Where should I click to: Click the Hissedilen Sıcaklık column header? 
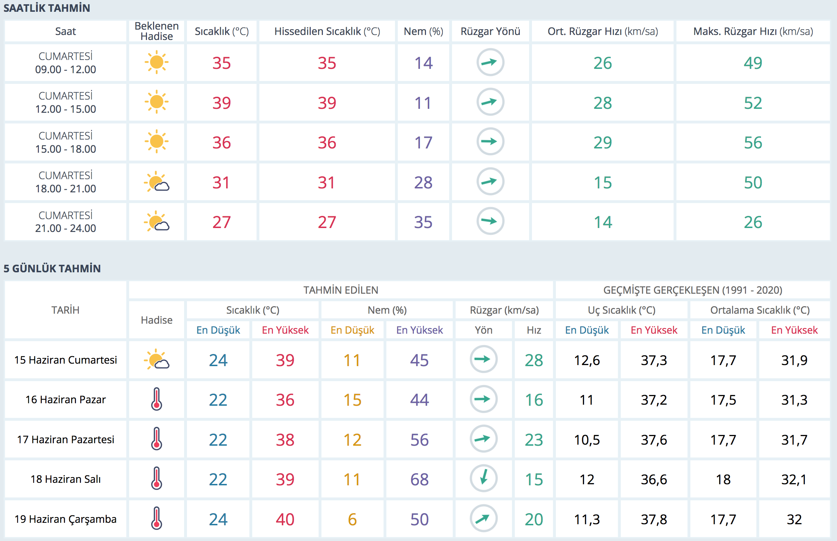tap(327, 31)
